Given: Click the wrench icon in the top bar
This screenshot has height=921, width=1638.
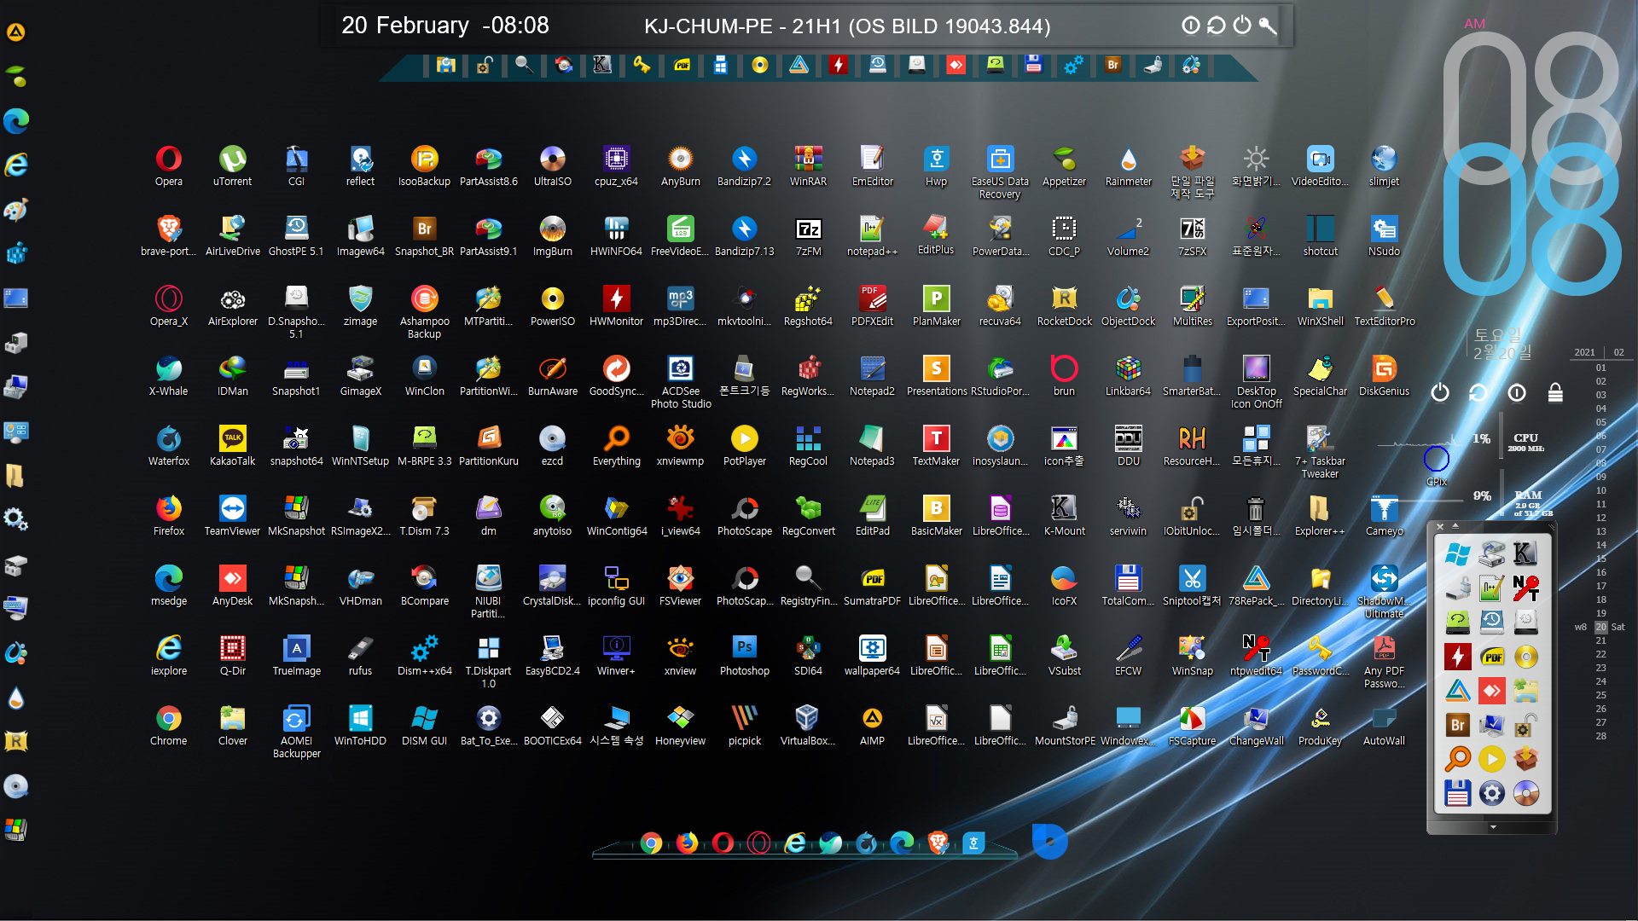Looking at the screenshot, I should [x=1268, y=26].
